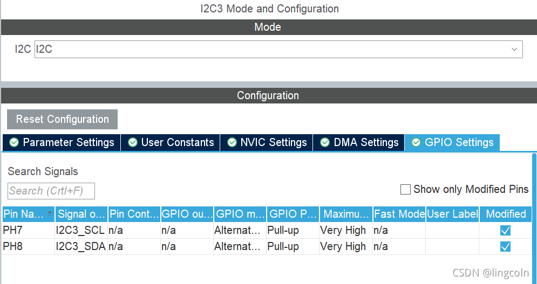Click green check icon on User Constants tab
Viewport: 537px width, 284px height.
pyautogui.click(x=133, y=142)
